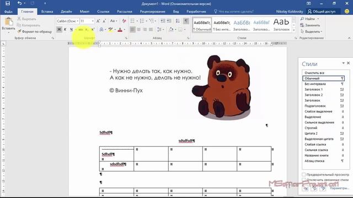The width and height of the screenshot is (353, 198).
Task: Click the Multilevel list icon
Action: pyautogui.click(x=152, y=21)
